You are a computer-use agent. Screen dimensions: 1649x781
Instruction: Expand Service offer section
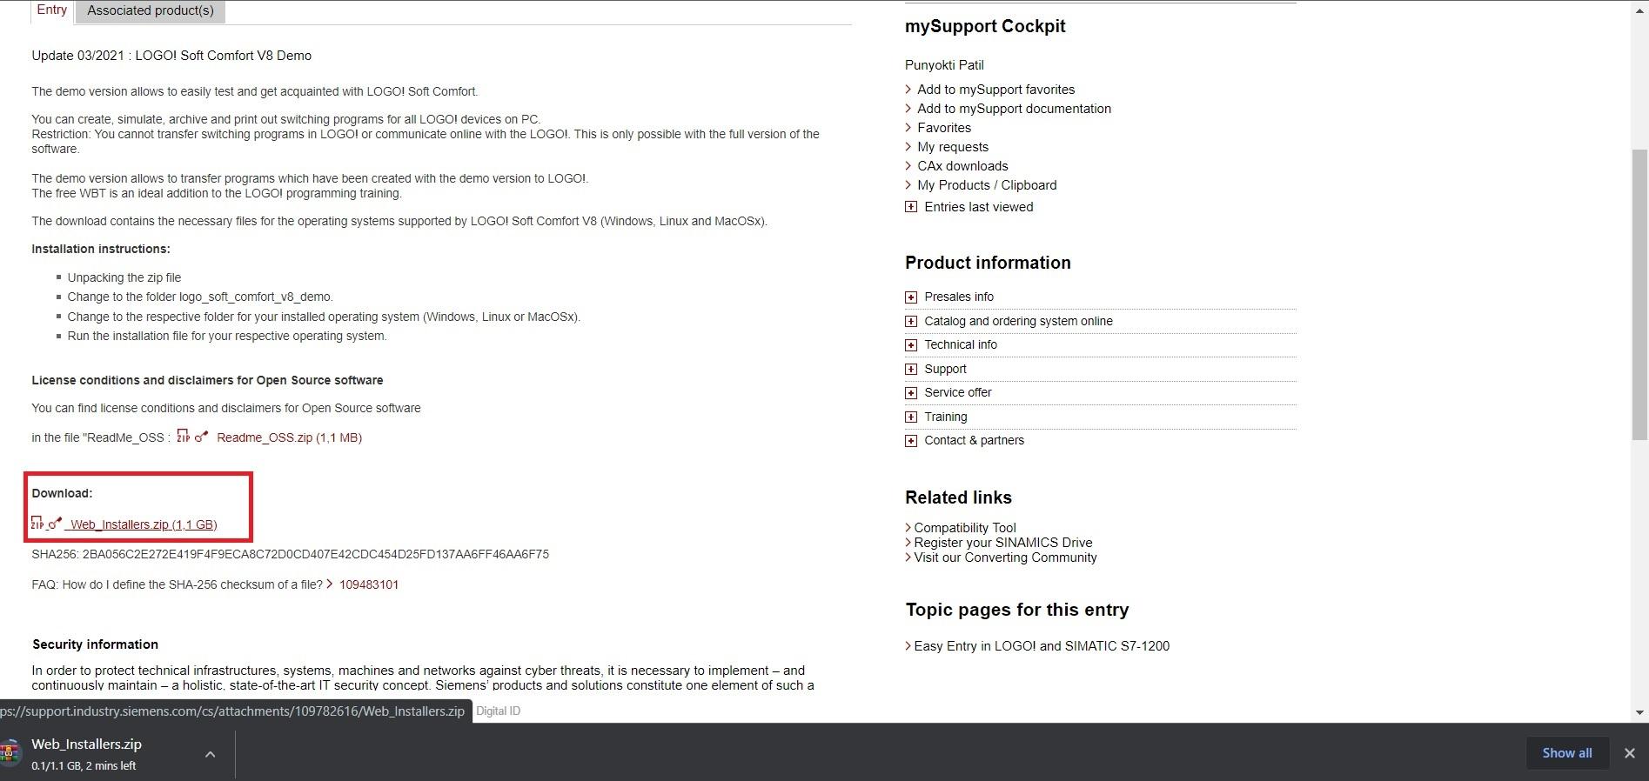[x=911, y=393]
